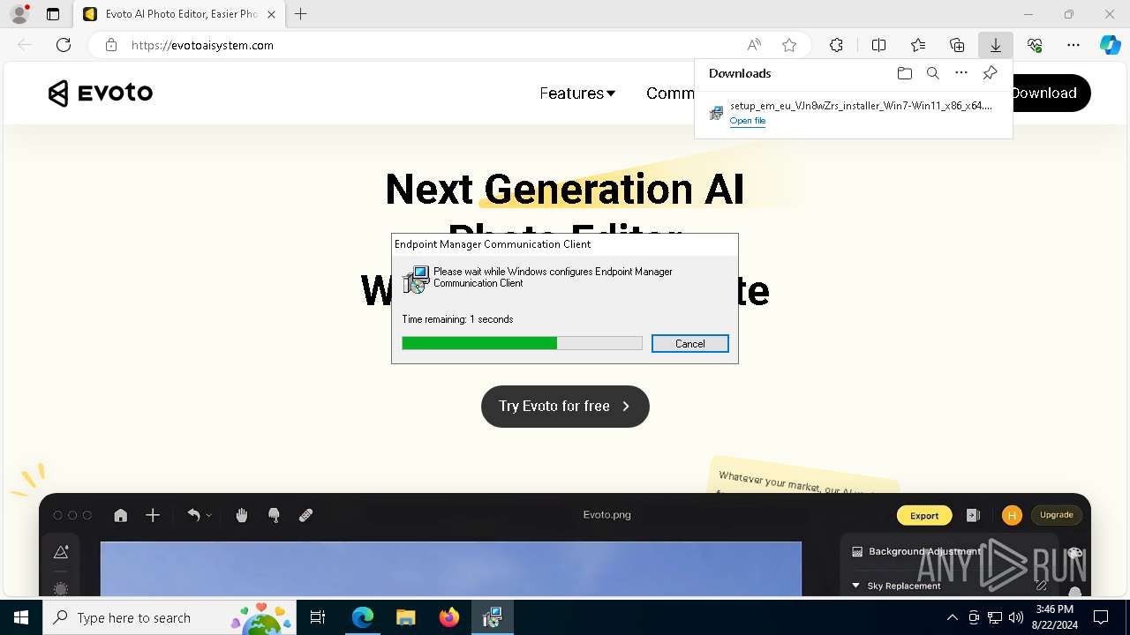Screen dimensions: 1130x635
Task: Open tab actions menu icon
Action: 53,14
